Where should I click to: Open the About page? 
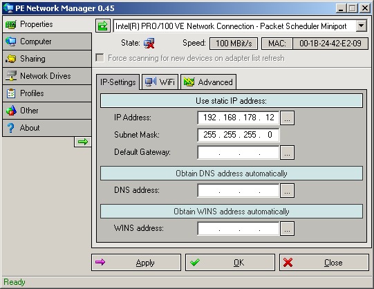(47, 128)
